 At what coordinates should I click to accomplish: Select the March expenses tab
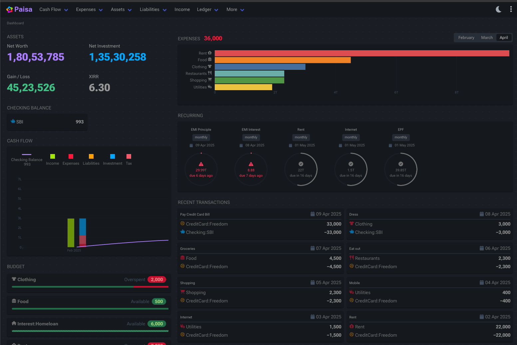tap(487, 38)
